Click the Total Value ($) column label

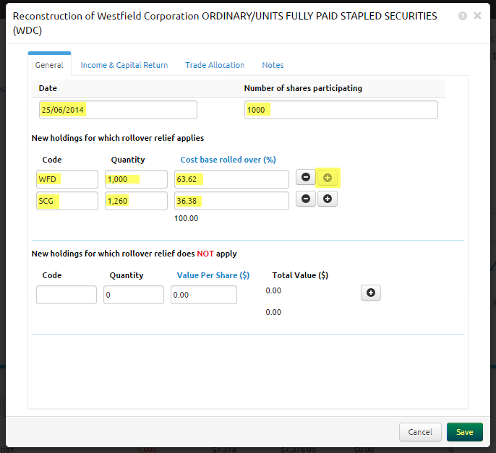[x=300, y=275]
